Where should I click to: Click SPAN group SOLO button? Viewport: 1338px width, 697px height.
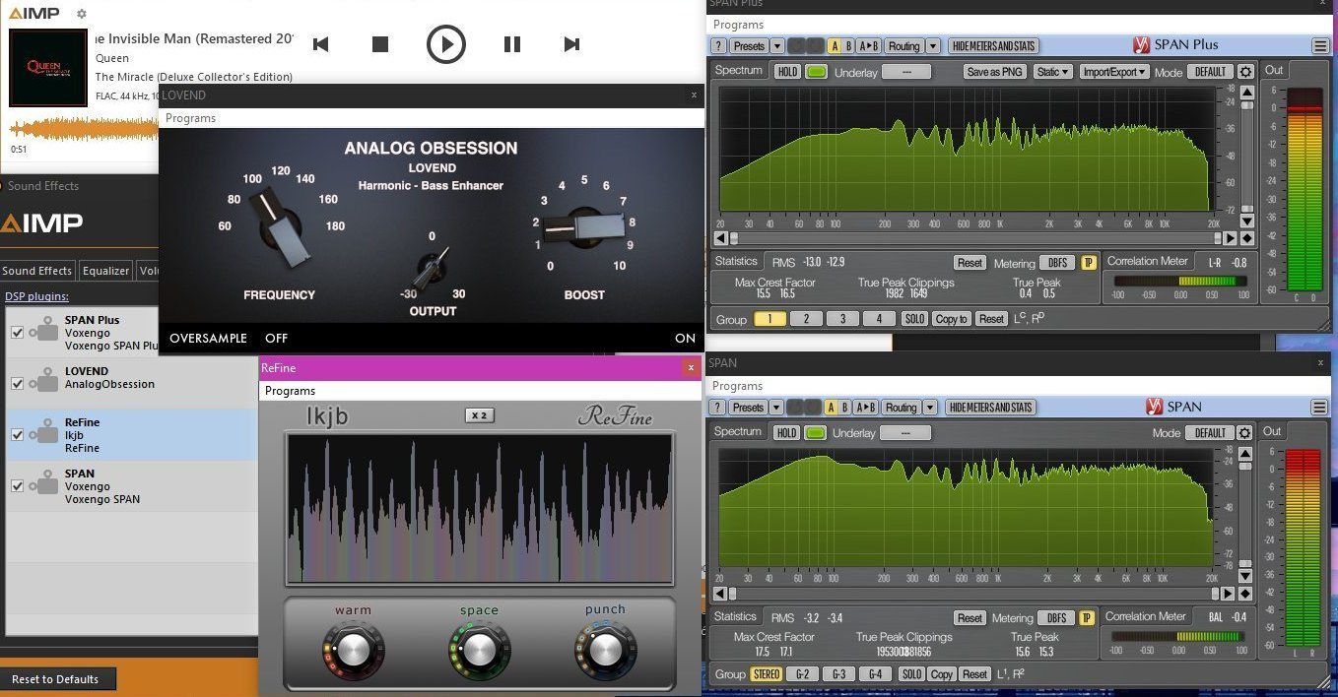[911, 674]
